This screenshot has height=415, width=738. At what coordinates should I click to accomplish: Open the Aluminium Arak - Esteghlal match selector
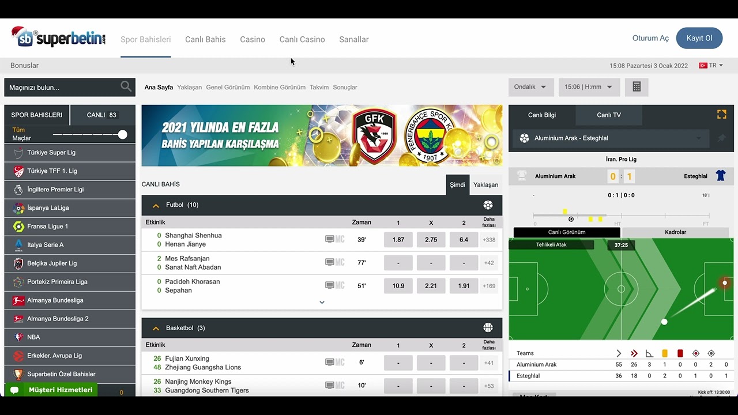pos(611,138)
